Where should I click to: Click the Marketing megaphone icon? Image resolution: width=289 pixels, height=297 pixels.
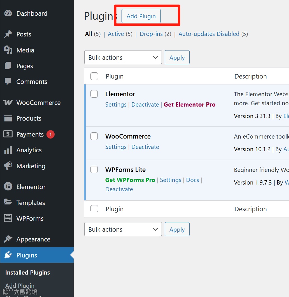8,166
